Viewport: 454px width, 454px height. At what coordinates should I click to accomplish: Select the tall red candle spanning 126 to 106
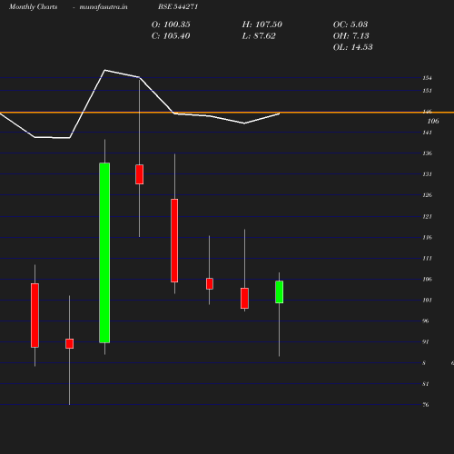click(174, 241)
